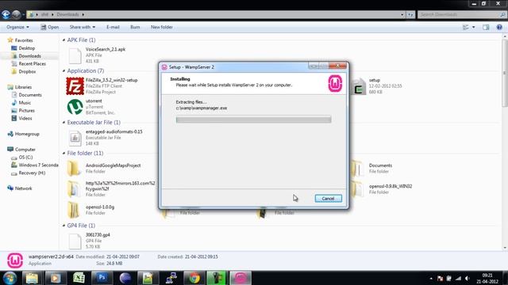
Task: Open the address bar history dropdown
Action: click(x=402, y=14)
